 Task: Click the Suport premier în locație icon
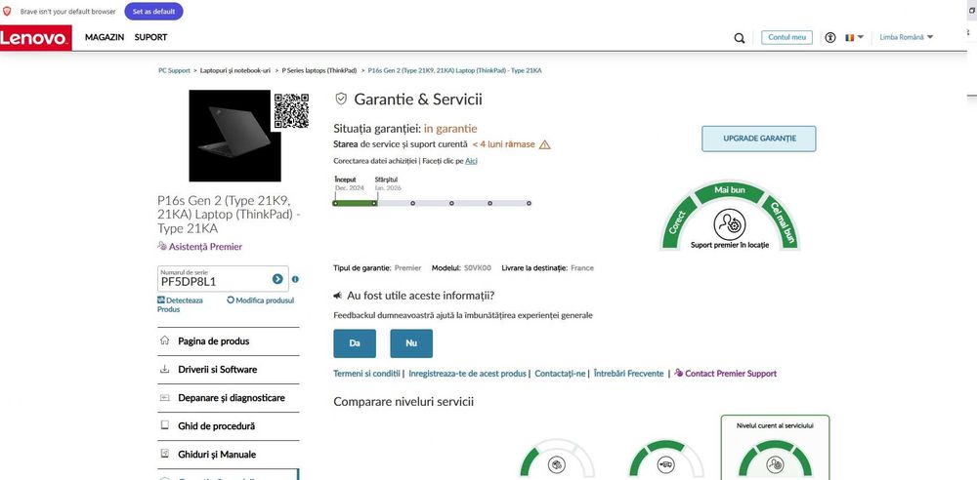(730, 224)
